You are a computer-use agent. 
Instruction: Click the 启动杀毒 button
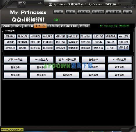[x=94, y=59]
